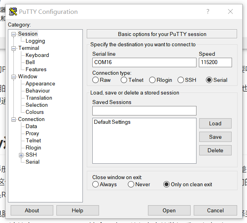Collapse the Session tree node

pyautogui.click(x=14, y=34)
